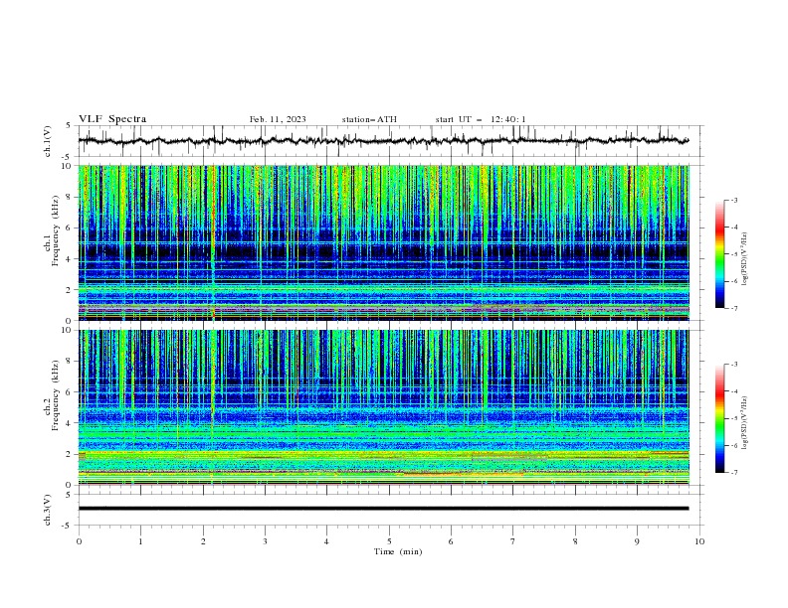Click the "0" time axis tick label
Image resolution: width=788 pixels, height=608 pixels.
79,541
